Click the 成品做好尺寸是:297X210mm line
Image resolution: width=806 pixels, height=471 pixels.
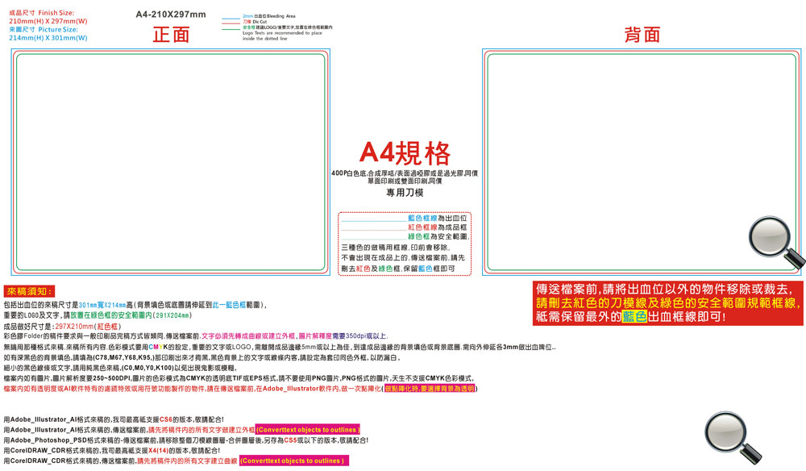(62, 327)
